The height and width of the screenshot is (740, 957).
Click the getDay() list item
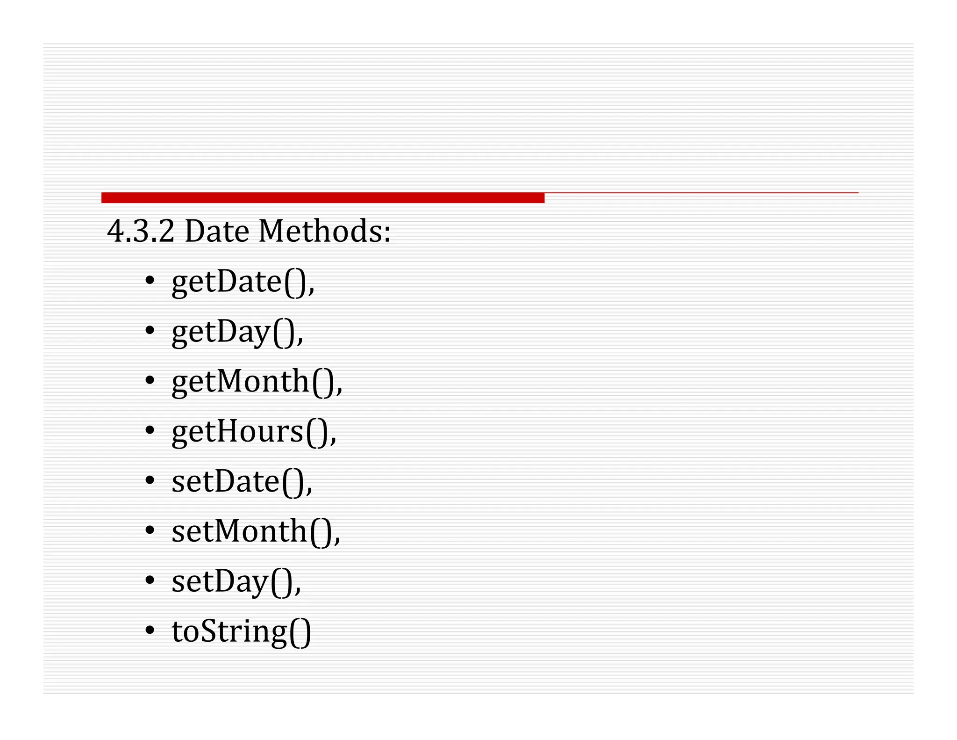tap(237, 332)
